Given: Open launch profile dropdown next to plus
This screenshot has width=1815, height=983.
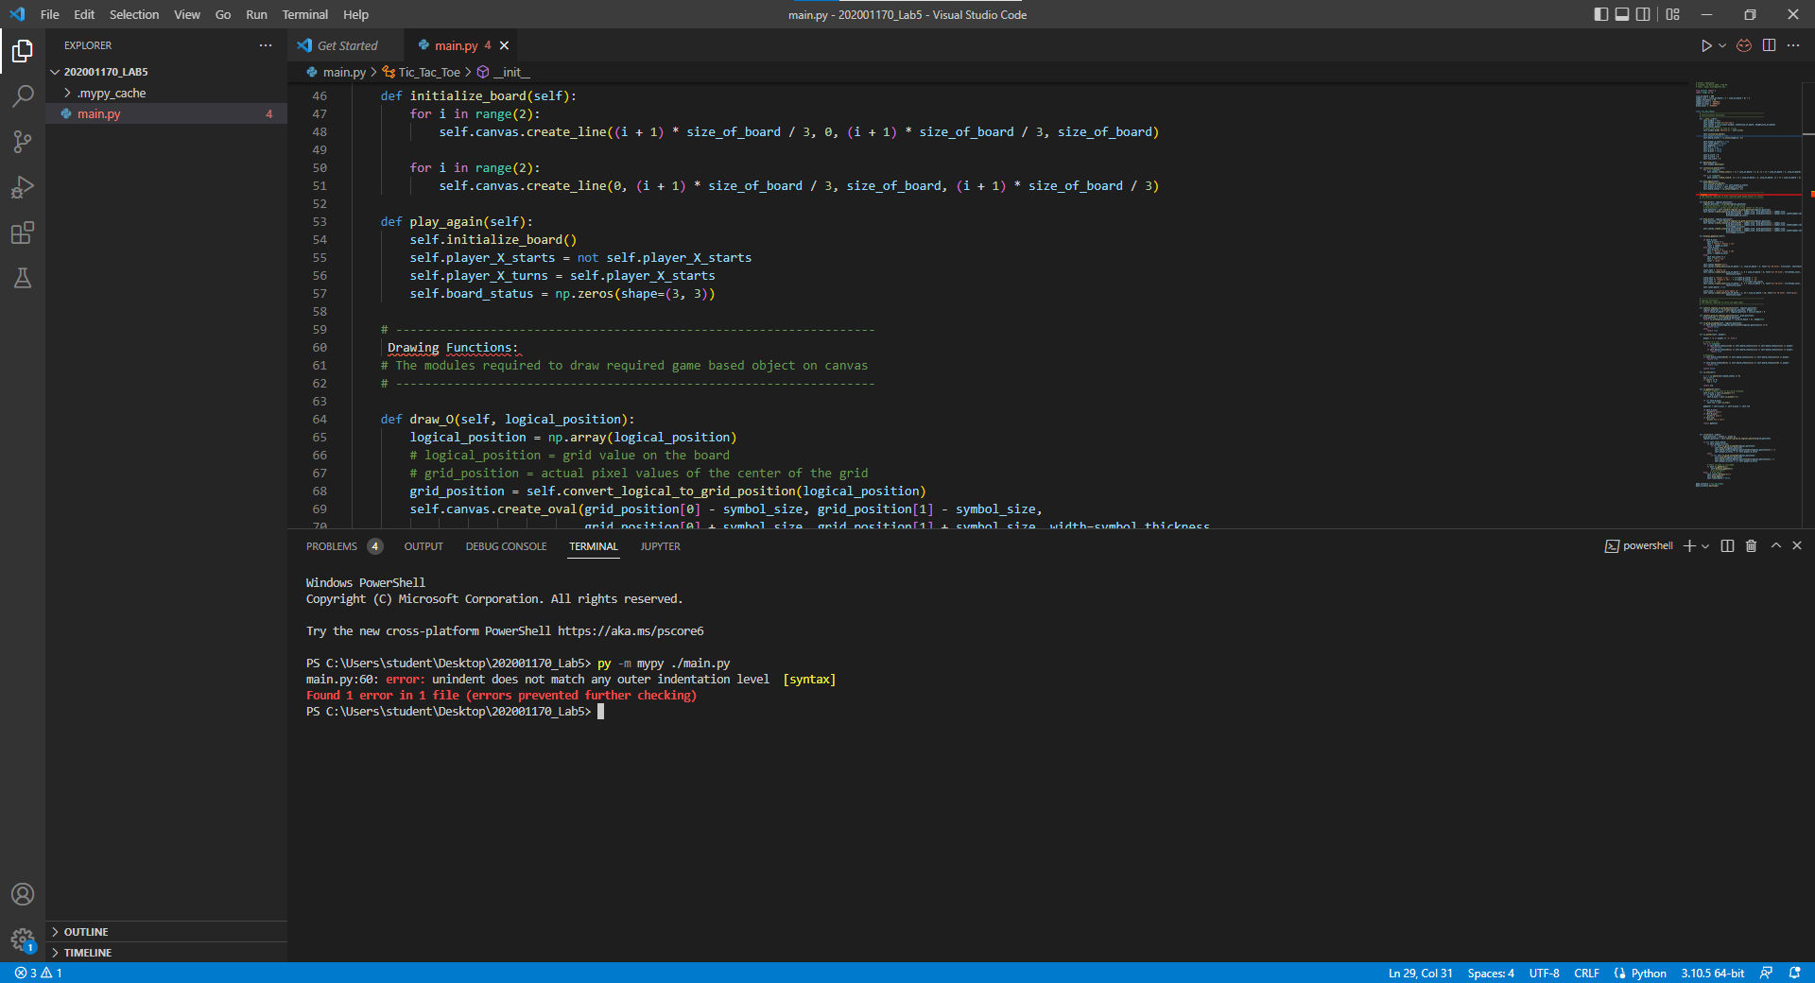Looking at the screenshot, I should point(1705,546).
